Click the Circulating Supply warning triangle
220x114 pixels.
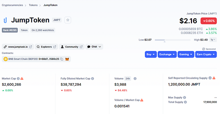pyautogui.click(x=214, y=78)
